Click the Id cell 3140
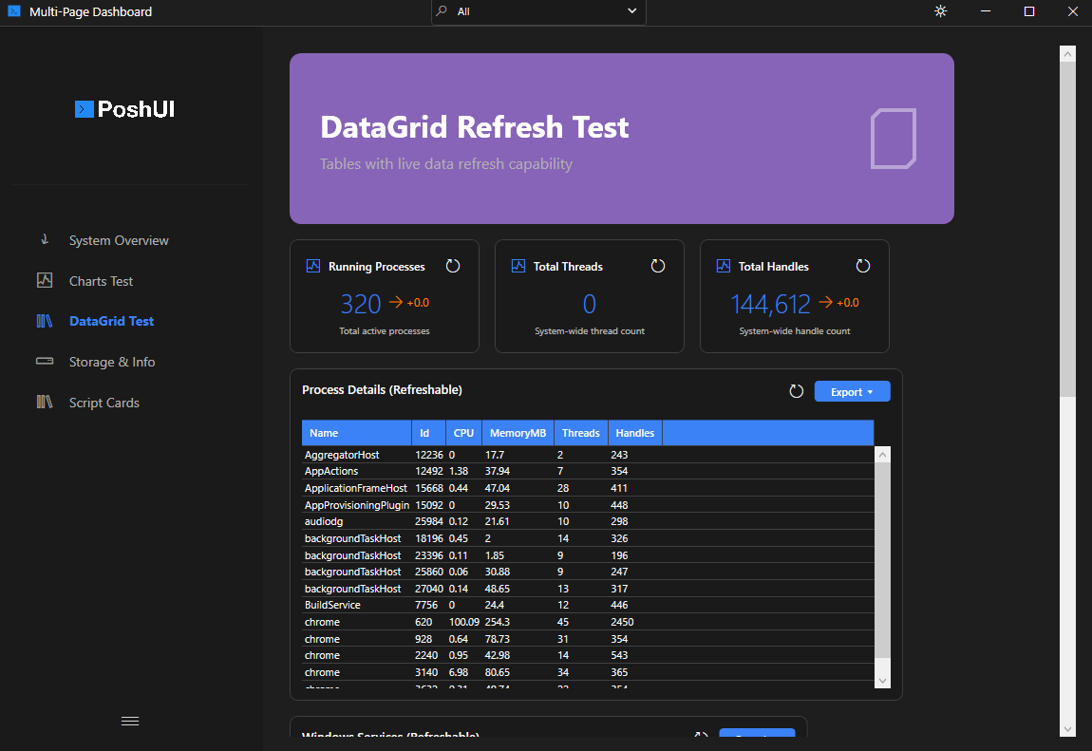 426,672
